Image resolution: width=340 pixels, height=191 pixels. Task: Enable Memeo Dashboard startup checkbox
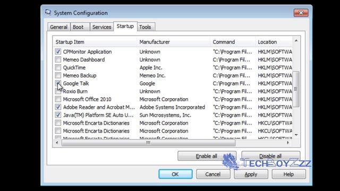click(58, 59)
